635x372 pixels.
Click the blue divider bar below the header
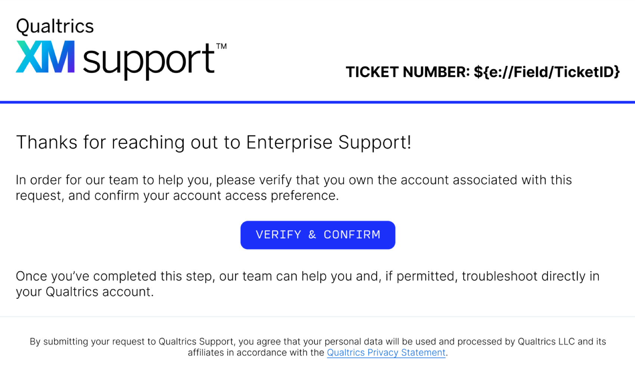pos(317,101)
